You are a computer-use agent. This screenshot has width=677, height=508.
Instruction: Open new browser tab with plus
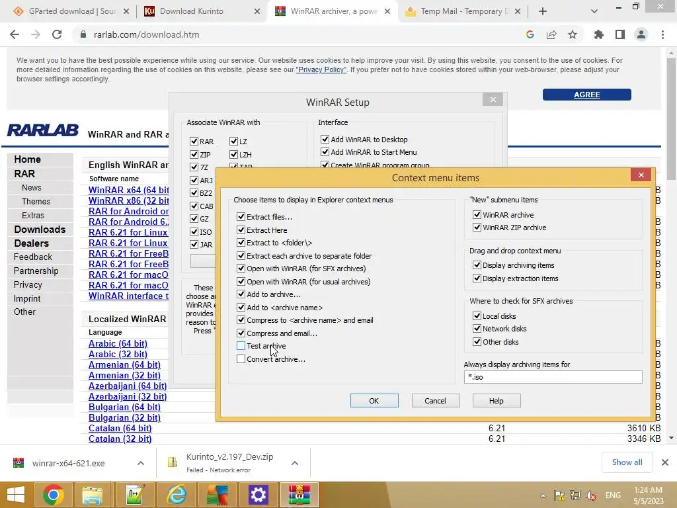(543, 11)
